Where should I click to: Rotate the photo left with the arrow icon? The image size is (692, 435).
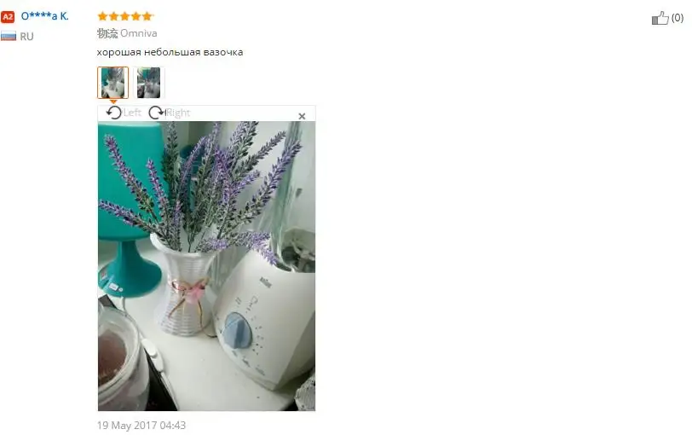[x=114, y=113]
